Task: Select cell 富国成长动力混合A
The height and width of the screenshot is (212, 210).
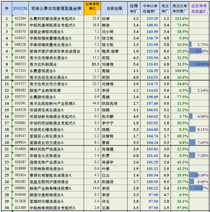Action: 56,143
